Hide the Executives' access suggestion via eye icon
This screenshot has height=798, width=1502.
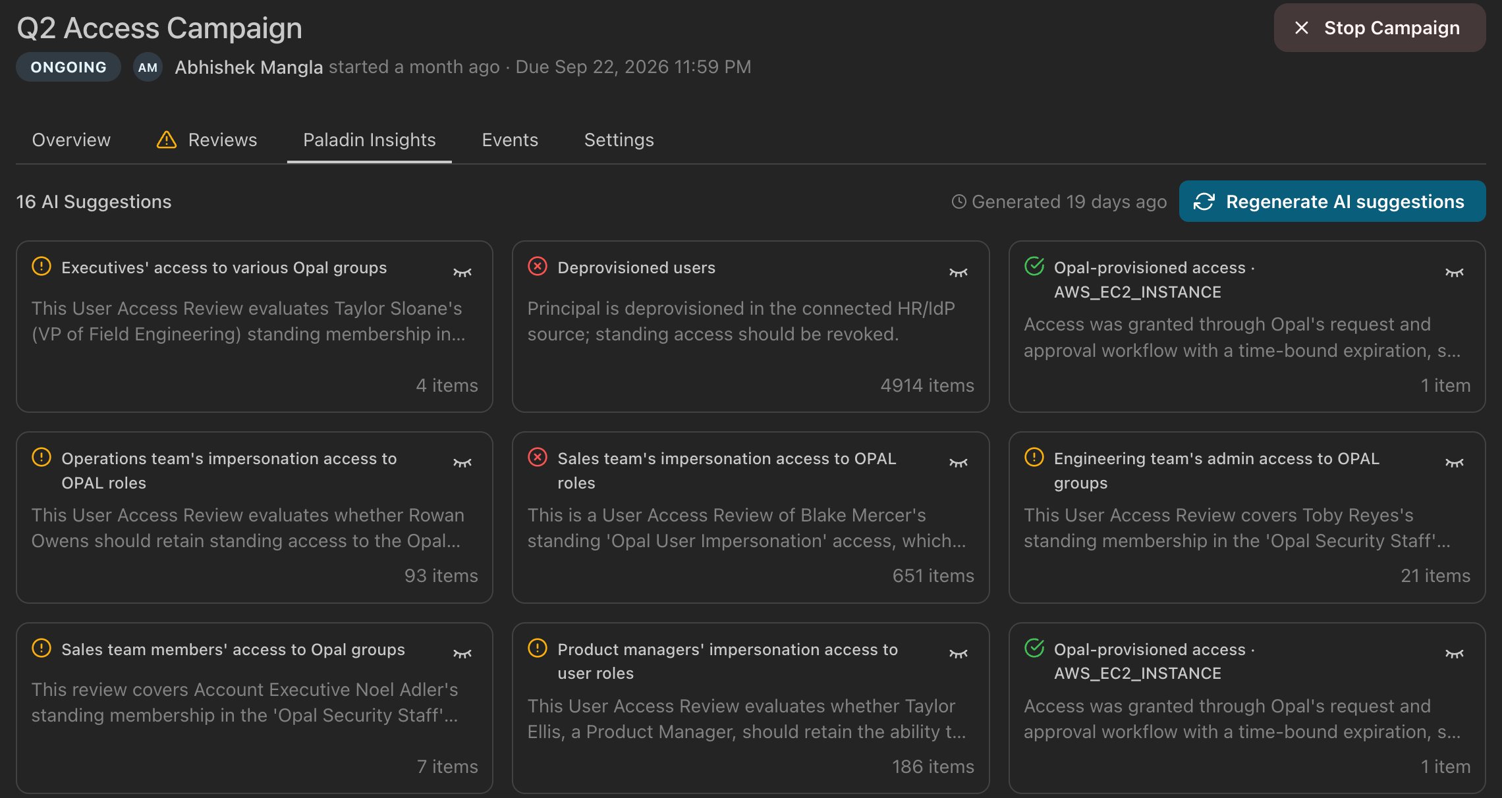462,273
